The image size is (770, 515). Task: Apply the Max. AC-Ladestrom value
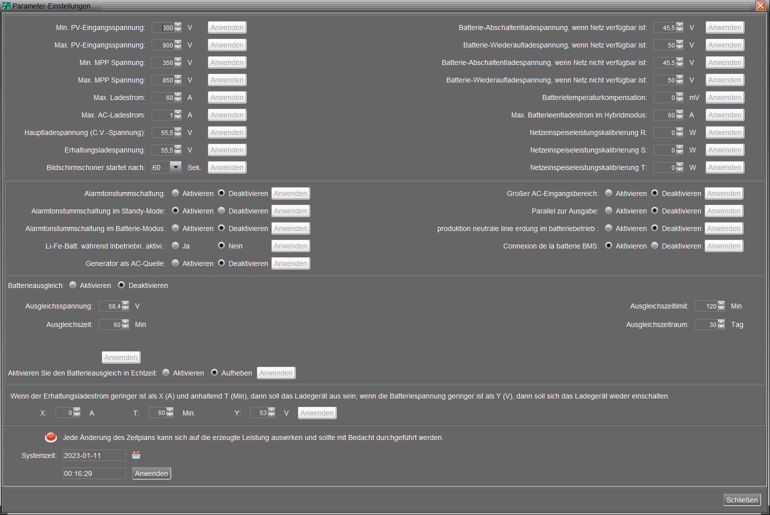click(x=227, y=115)
